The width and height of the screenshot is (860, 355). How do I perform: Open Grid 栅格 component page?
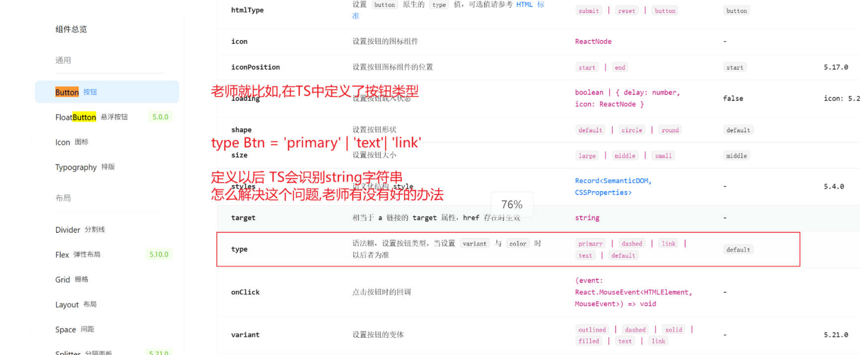[x=72, y=279]
